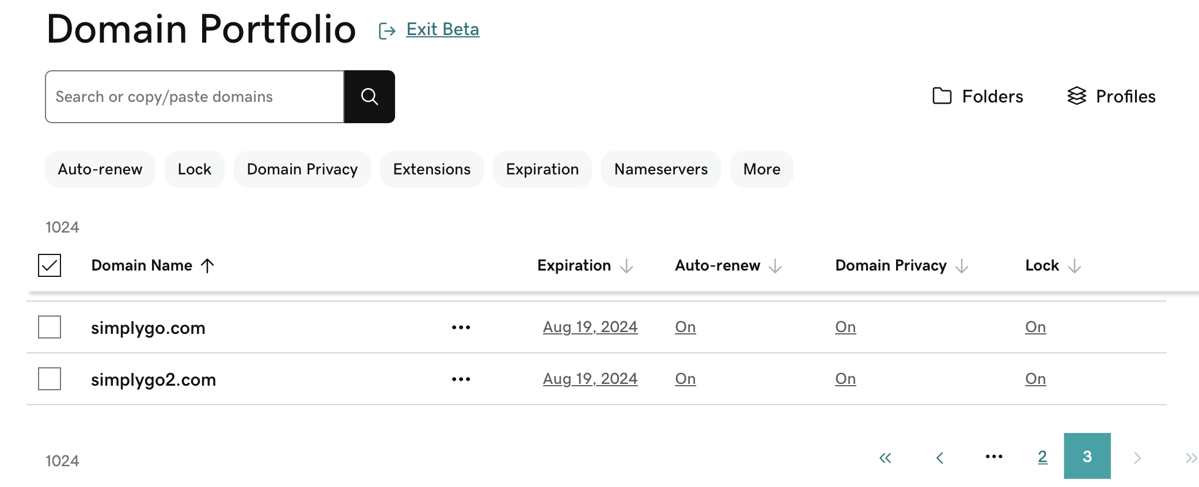Sort by Domain Name arrow
The height and width of the screenshot is (487, 1199).
pyautogui.click(x=207, y=265)
